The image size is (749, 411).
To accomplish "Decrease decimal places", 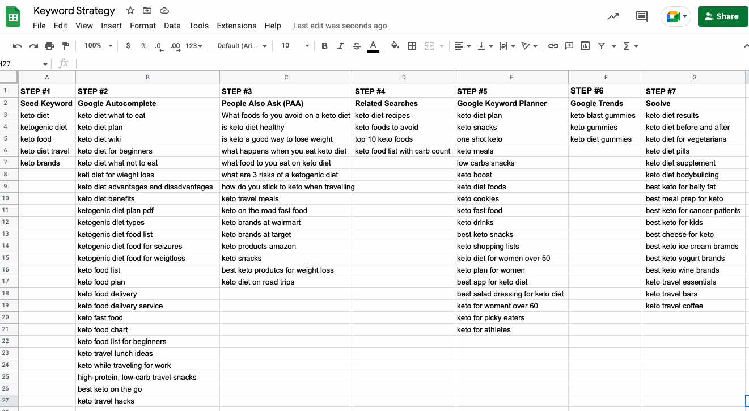I will pyautogui.click(x=159, y=46).
